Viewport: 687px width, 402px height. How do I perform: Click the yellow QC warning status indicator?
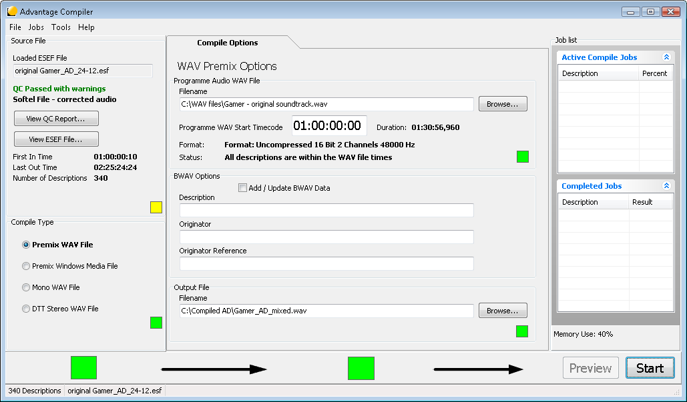point(156,207)
